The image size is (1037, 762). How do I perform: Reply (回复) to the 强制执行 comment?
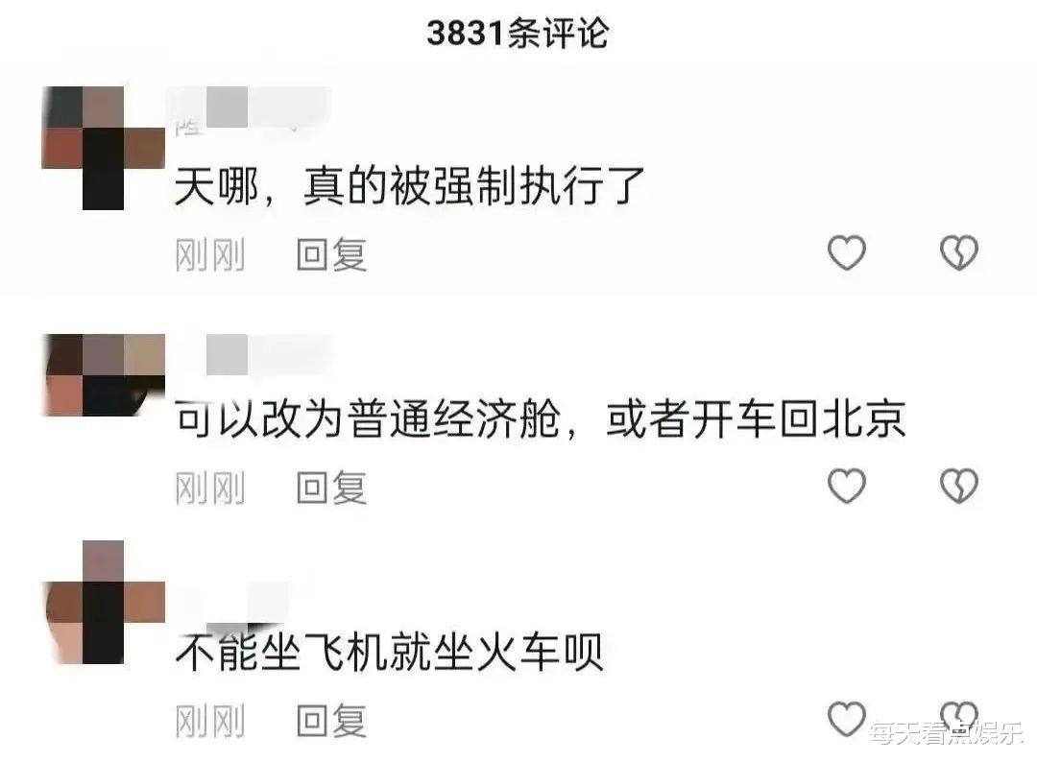331,254
